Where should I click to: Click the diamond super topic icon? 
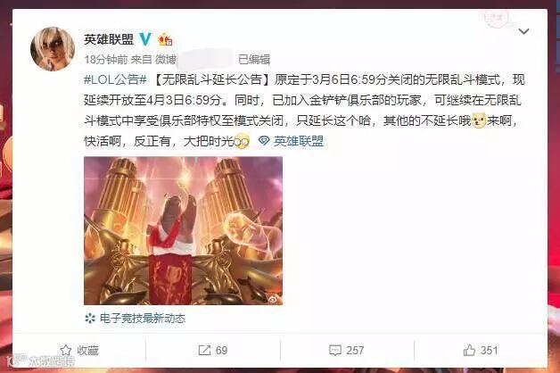[264, 141]
